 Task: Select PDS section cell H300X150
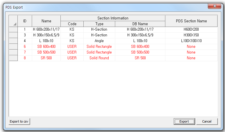(x=191, y=35)
